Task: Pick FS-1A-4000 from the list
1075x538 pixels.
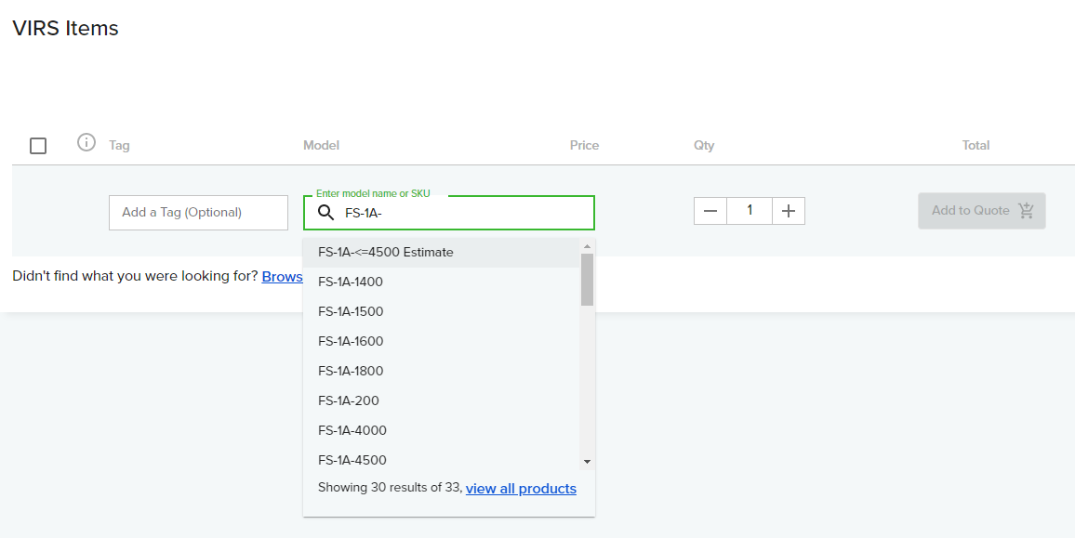Action: pos(352,431)
